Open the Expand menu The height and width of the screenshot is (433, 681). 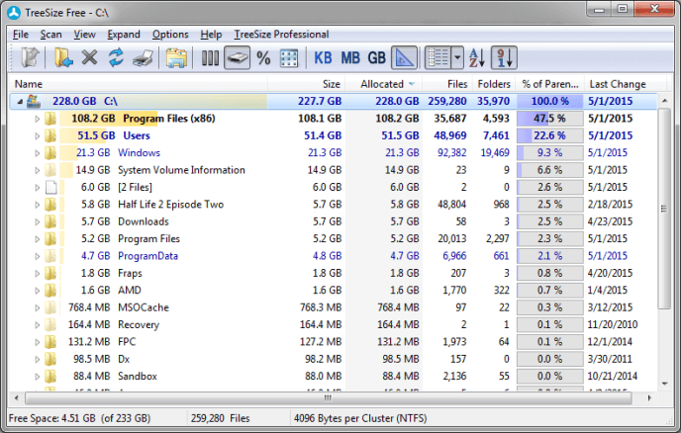124,35
